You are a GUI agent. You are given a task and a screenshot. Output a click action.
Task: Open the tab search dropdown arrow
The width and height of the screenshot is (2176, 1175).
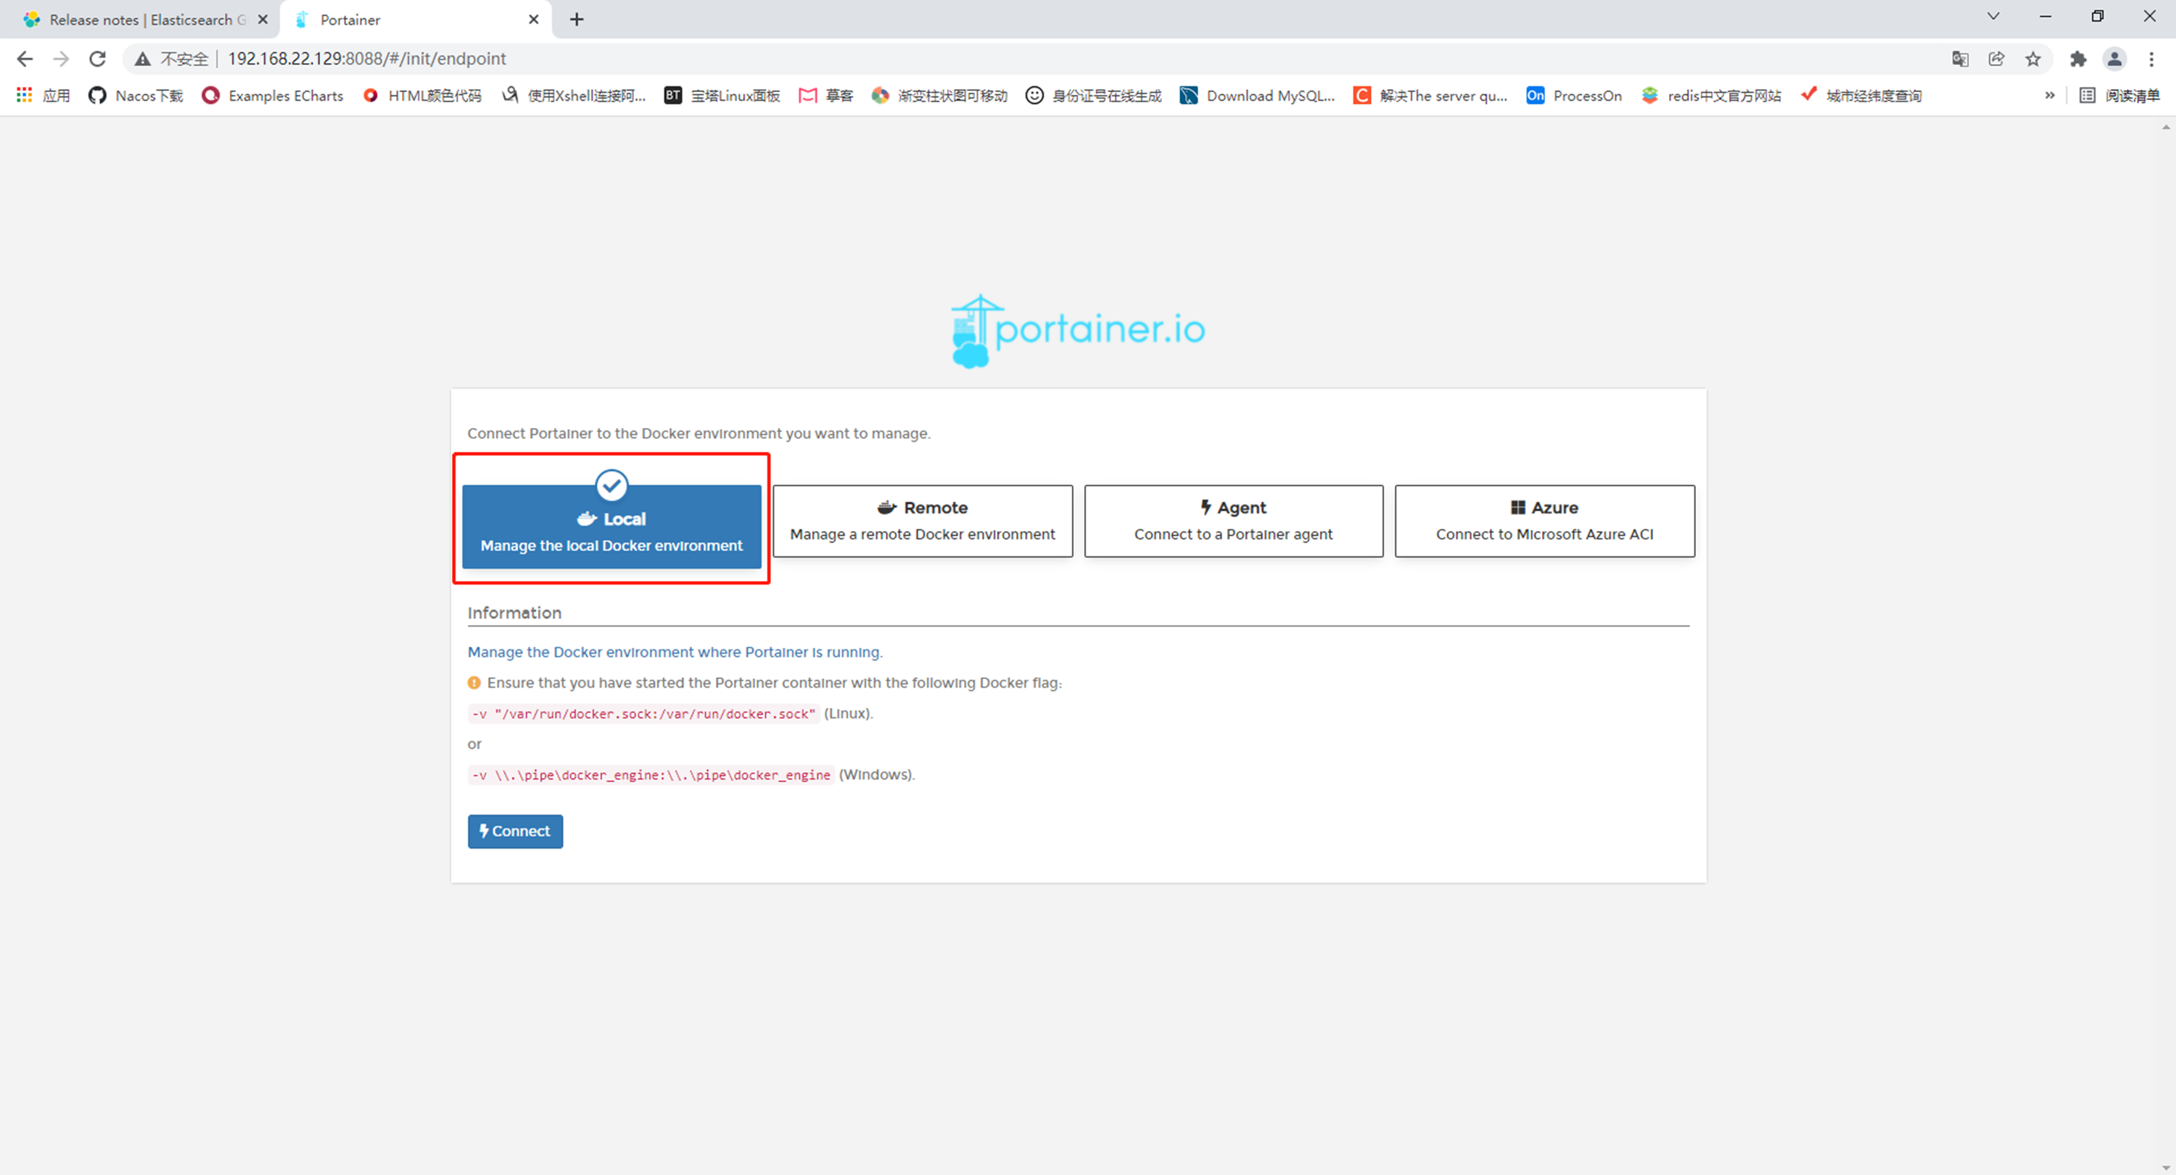[x=1992, y=17]
